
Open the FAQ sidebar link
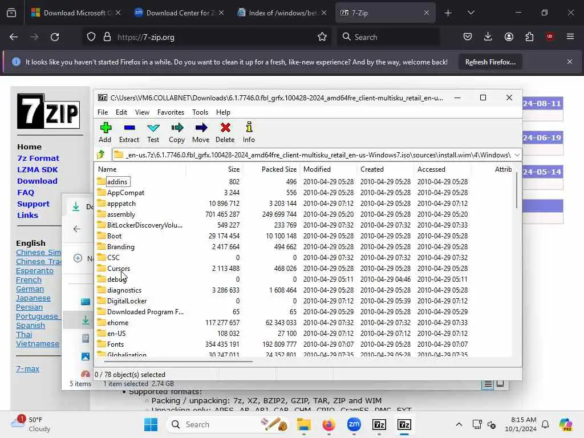point(26,193)
